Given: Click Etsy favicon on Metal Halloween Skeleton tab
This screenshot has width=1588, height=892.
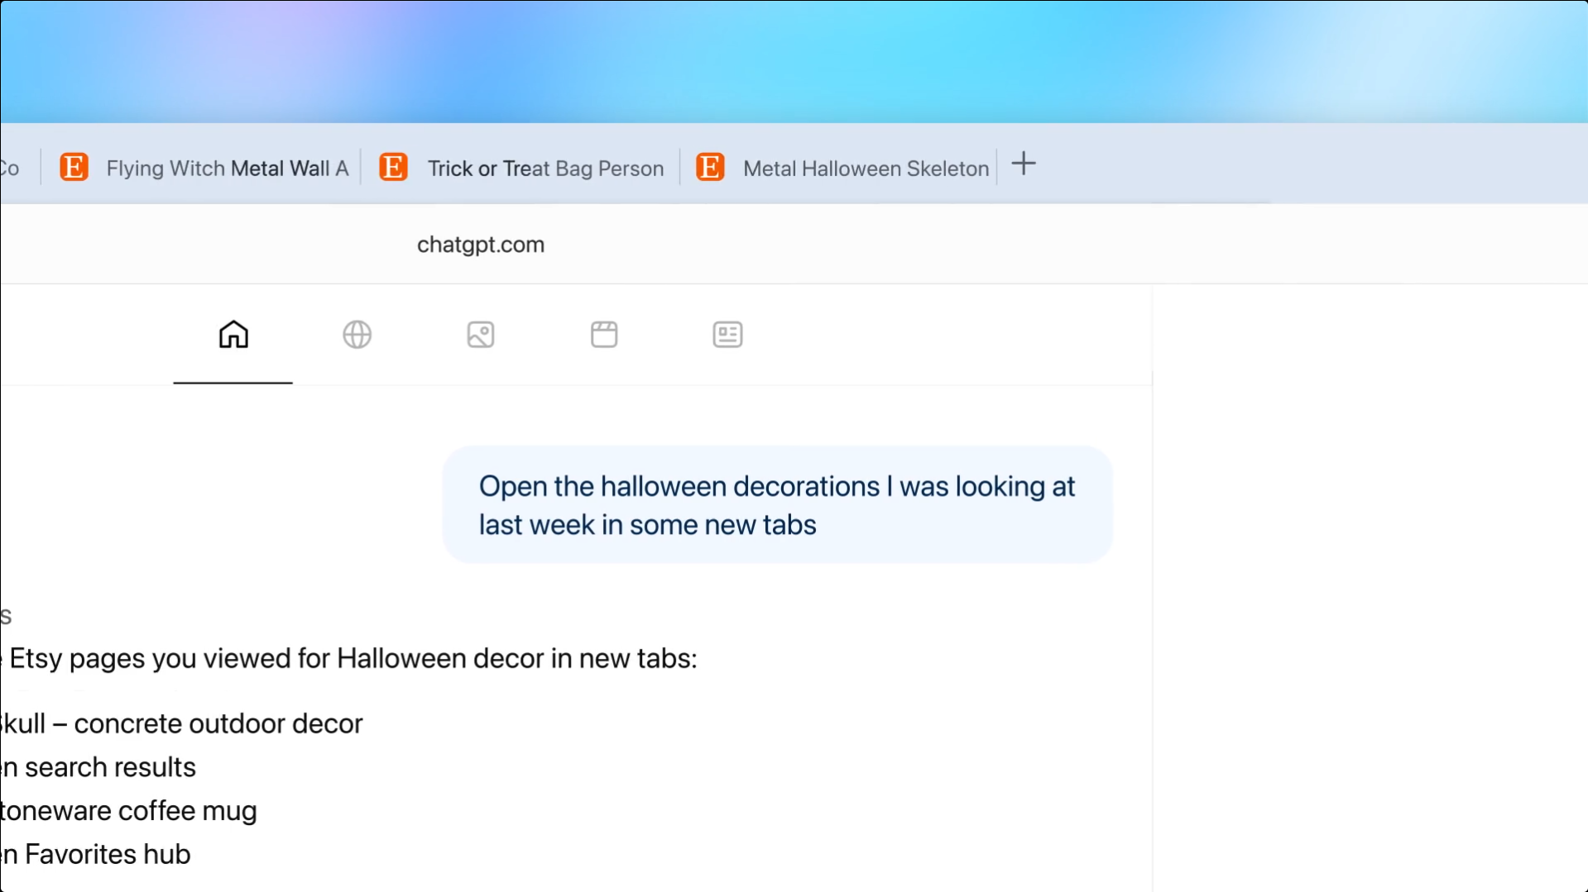Looking at the screenshot, I should (x=710, y=168).
